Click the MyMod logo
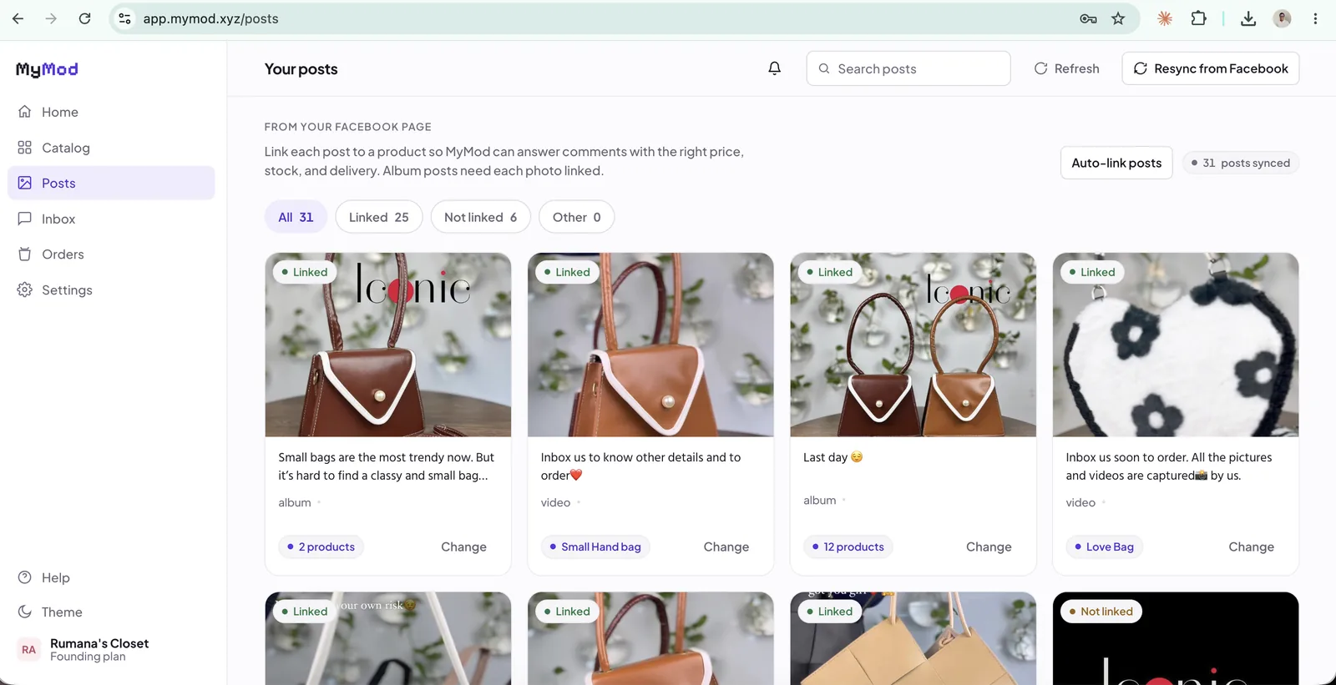Image resolution: width=1336 pixels, height=685 pixels. tap(47, 69)
